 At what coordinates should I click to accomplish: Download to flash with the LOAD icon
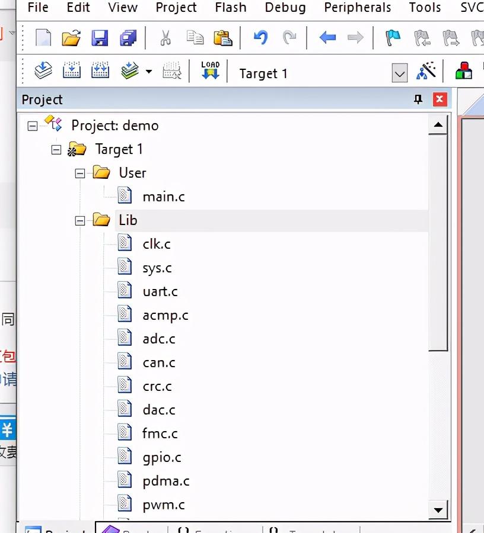pos(211,70)
